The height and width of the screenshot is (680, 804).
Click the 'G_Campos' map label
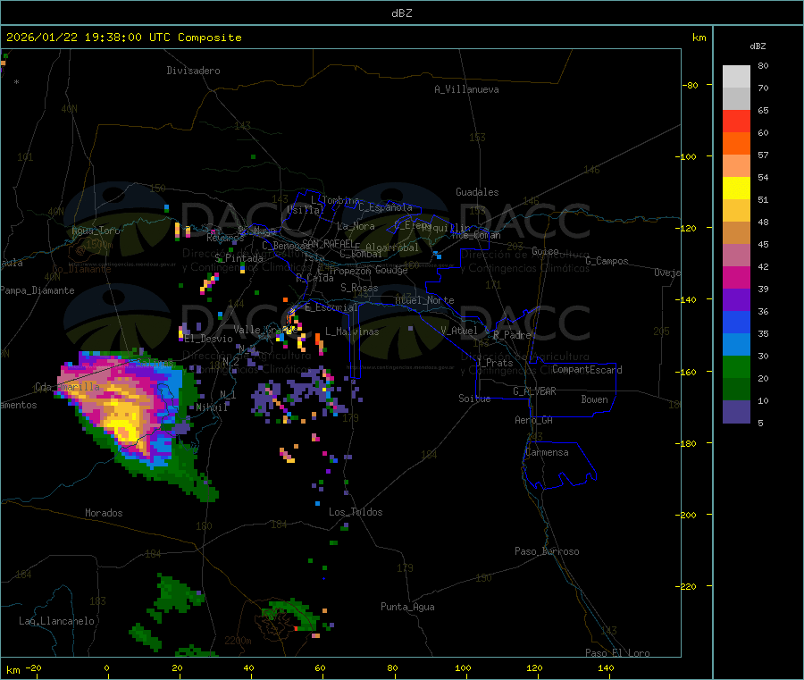click(x=607, y=261)
